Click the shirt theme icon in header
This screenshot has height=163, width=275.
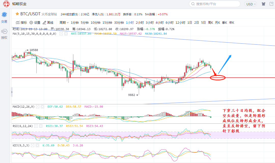pyautogui.click(x=263, y=4)
